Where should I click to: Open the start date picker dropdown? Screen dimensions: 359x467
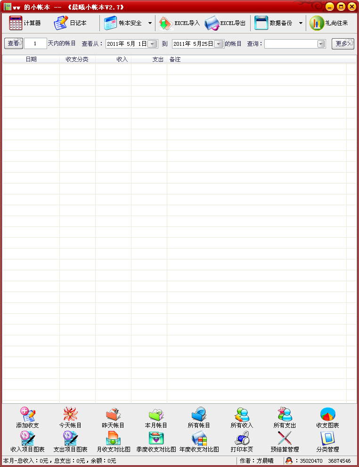[x=153, y=44]
